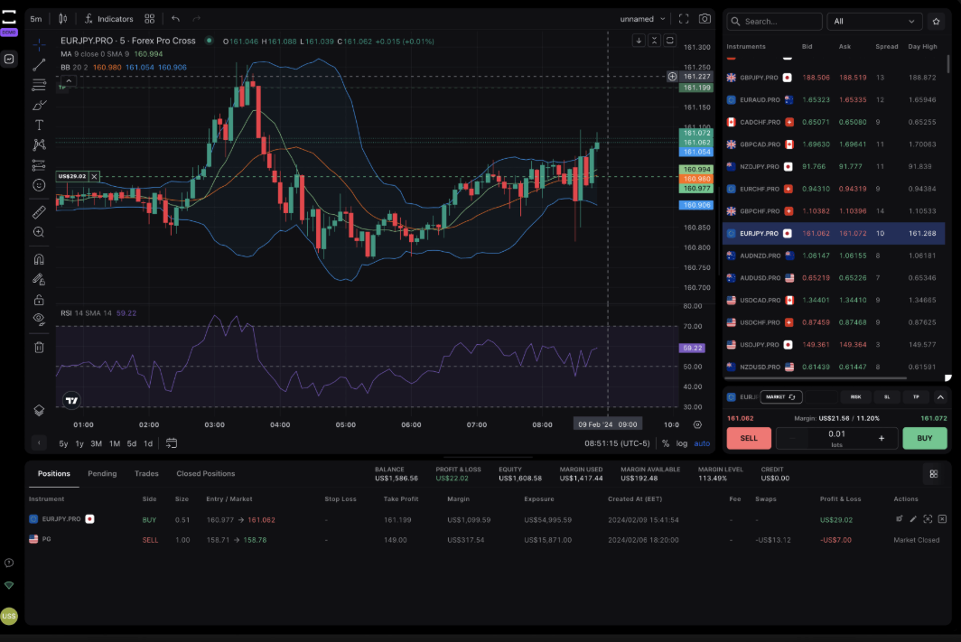Viewport: 961px width, 642px height.
Task: Switch to the Closed Positions tab
Action: coord(205,473)
